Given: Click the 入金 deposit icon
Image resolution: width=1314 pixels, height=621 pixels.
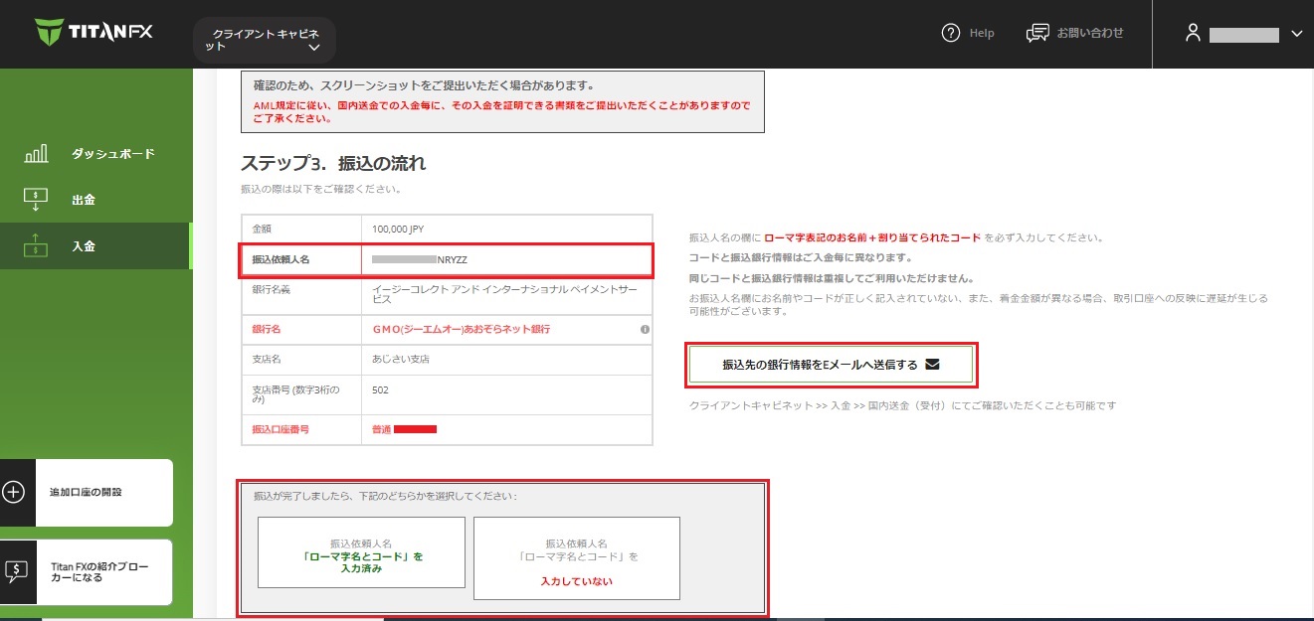Looking at the screenshot, I should coord(36,244).
